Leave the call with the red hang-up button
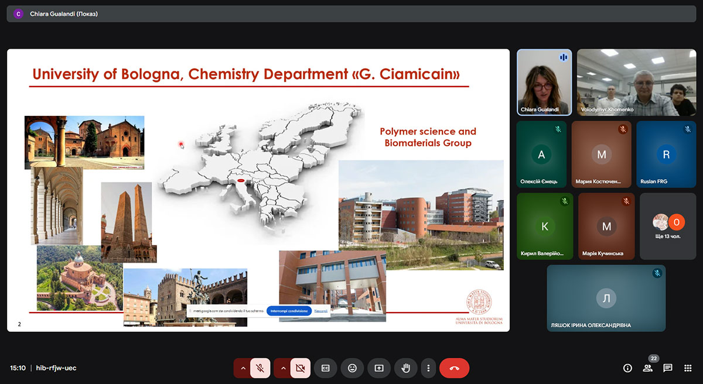 point(454,368)
